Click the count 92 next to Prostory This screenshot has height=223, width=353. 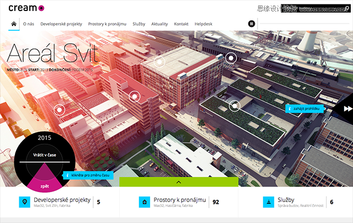point(216,202)
